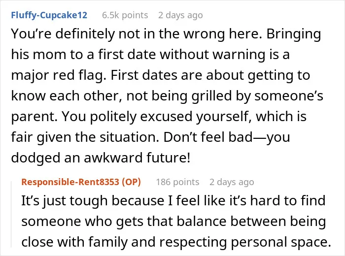Image resolution: width=345 pixels, height=256 pixels.
Task: Click the 186 points score
Action: (177, 182)
